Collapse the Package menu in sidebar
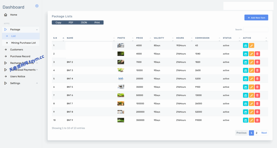The image size is (277, 148). pyautogui.click(x=21, y=30)
